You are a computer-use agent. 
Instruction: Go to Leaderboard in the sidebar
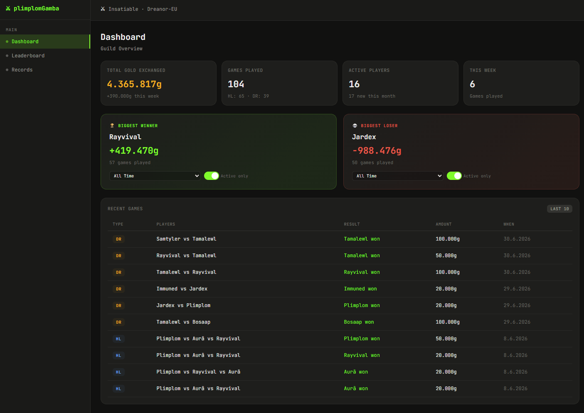click(x=45, y=56)
